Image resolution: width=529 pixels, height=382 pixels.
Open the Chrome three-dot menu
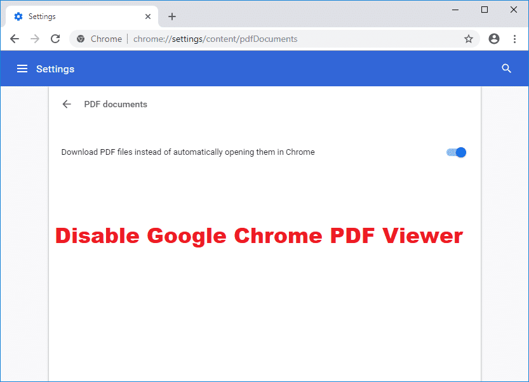coord(515,39)
